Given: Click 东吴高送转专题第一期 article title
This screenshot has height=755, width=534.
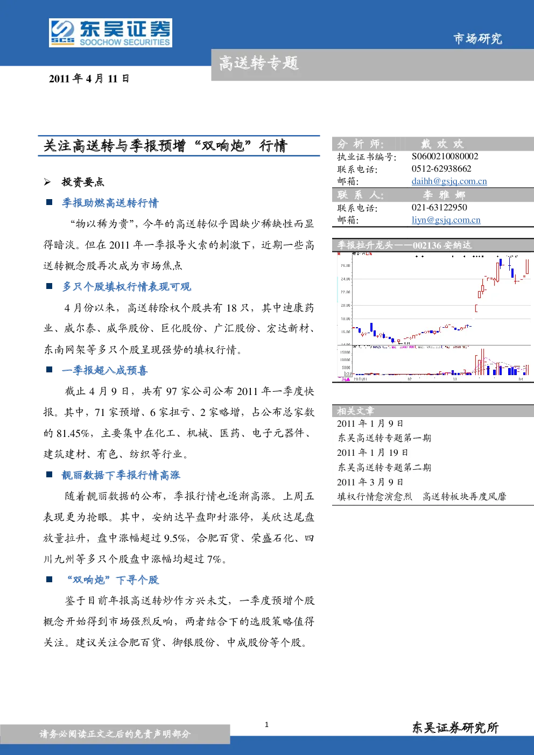Looking at the screenshot, I should tap(384, 438).
